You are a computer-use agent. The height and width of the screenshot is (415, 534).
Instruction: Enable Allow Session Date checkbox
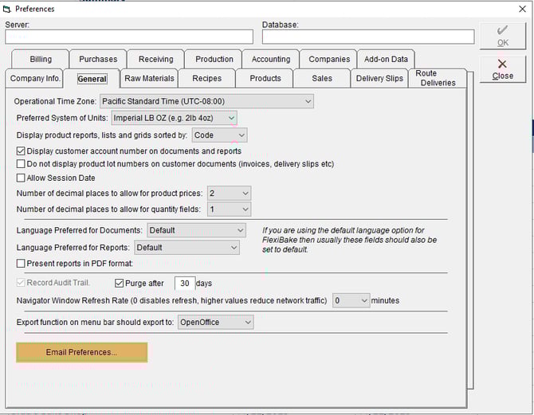coord(21,178)
